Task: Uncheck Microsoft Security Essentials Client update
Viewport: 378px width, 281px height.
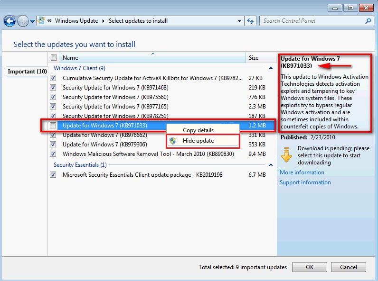Action: [53, 175]
